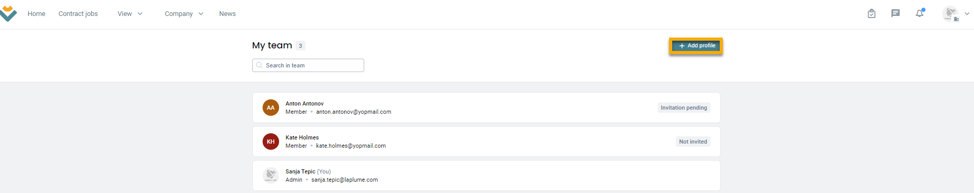This screenshot has height=193, width=974.
Task: Click the AA avatar of Anton Antonov
Action: [271, 108]
